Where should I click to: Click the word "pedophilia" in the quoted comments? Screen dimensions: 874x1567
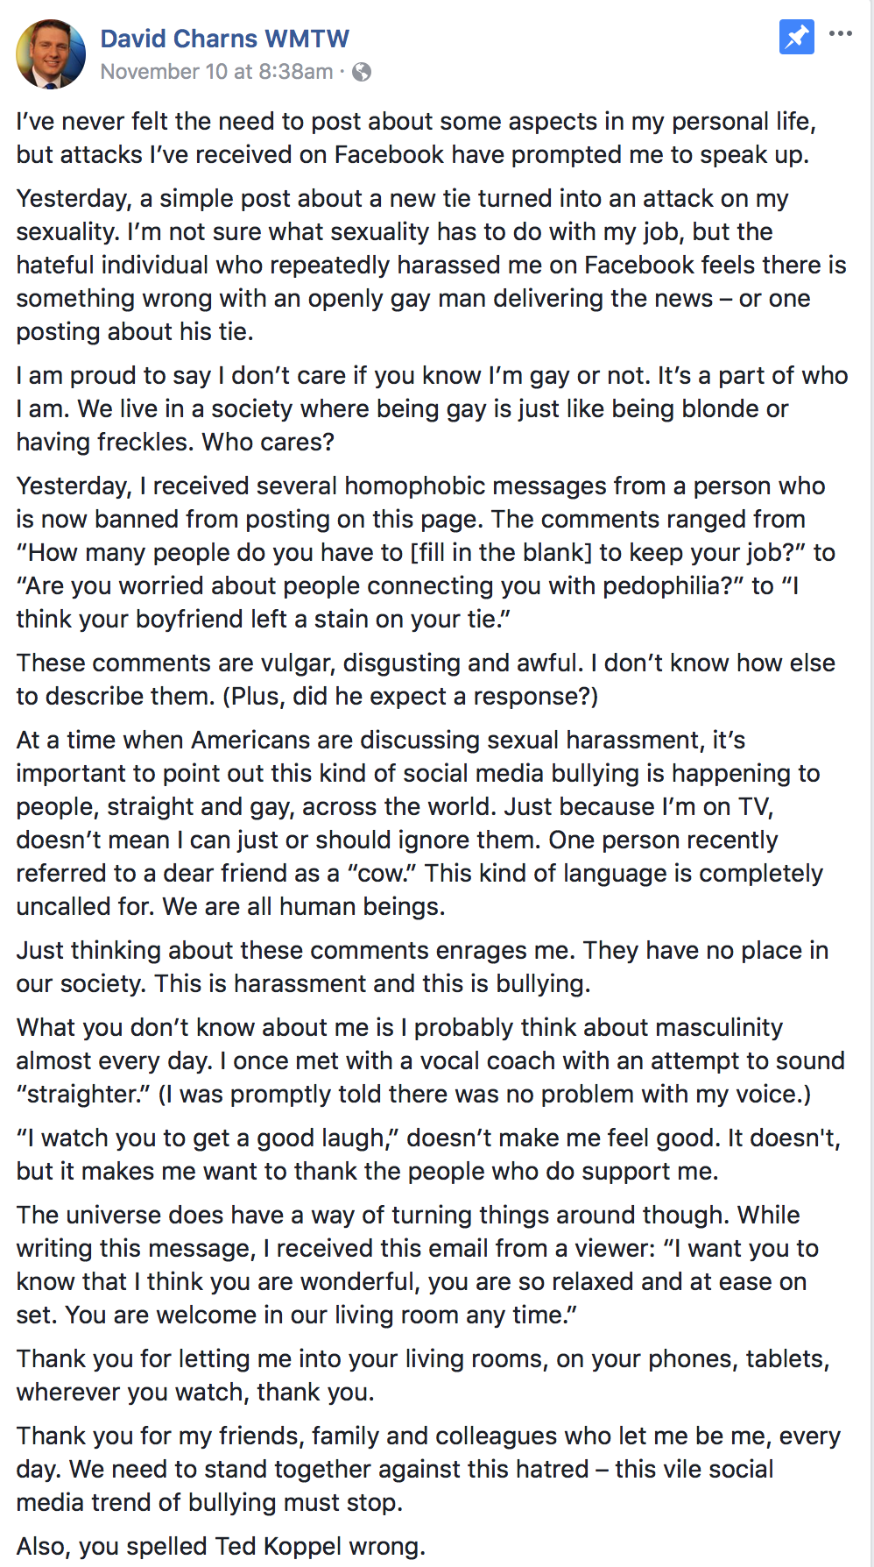click(656, 585)
